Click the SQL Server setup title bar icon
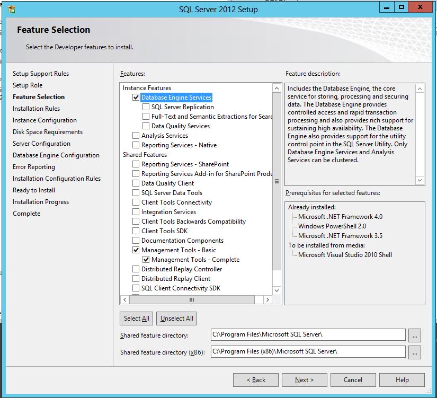 pyautogui.click(x=12, y=10)
